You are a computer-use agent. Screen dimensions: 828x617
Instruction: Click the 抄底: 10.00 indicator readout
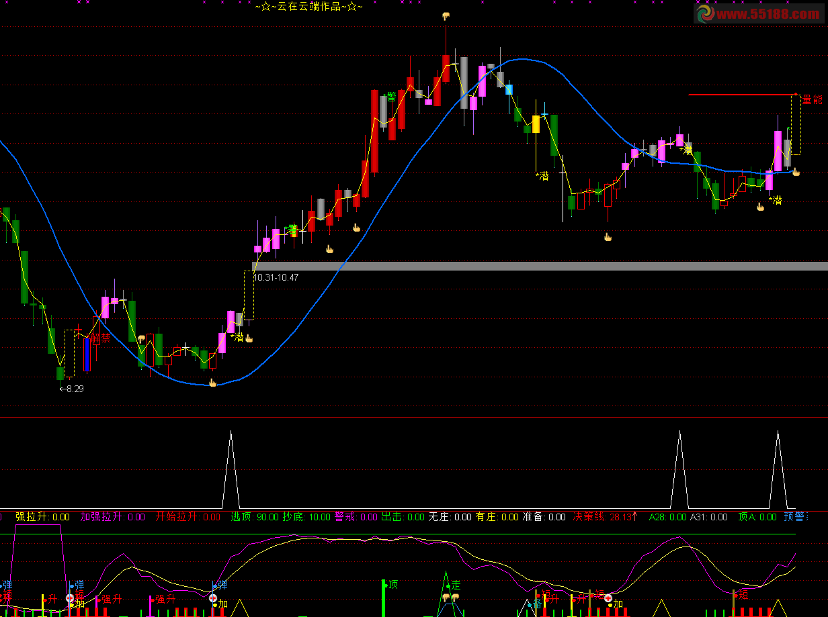306,517
